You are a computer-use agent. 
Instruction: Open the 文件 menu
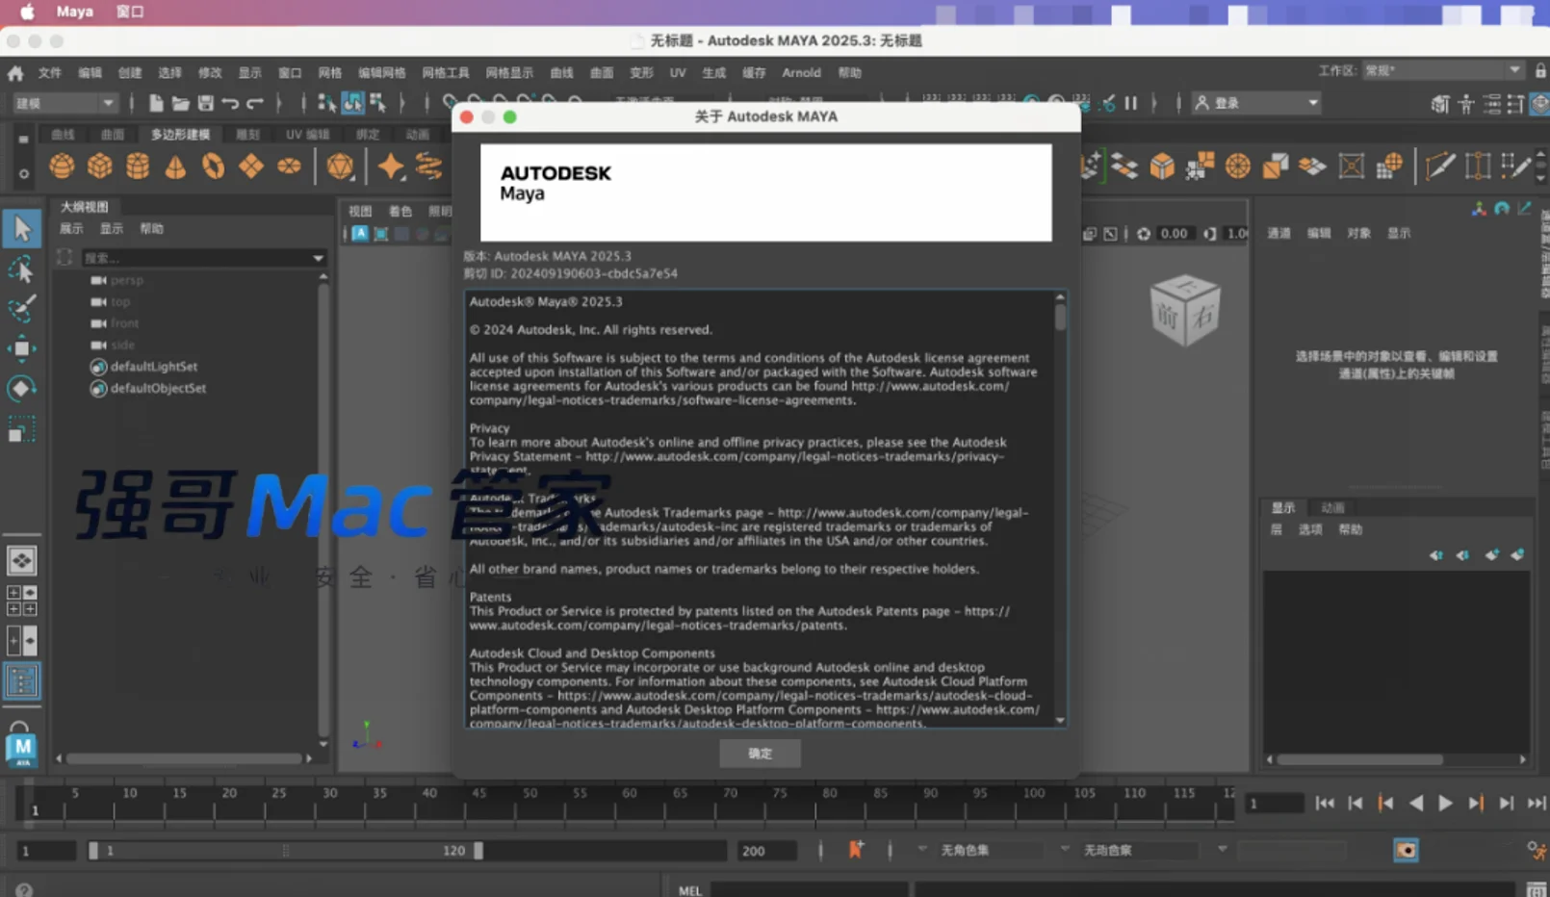[x=50, y=73]
